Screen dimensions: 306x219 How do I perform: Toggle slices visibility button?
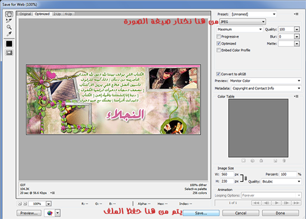(x=9, y=52)
